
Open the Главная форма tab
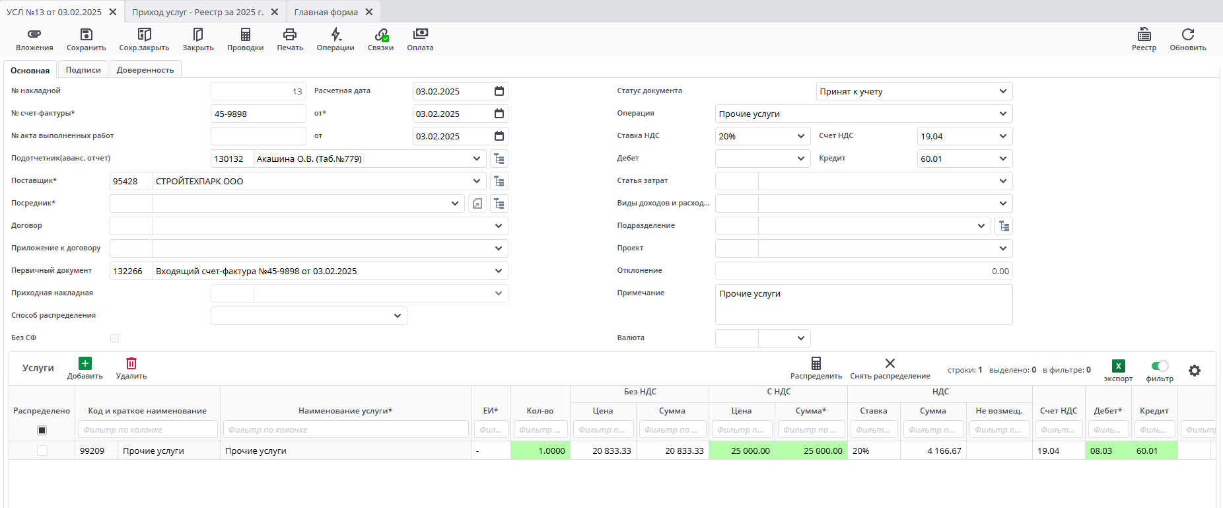326,12
